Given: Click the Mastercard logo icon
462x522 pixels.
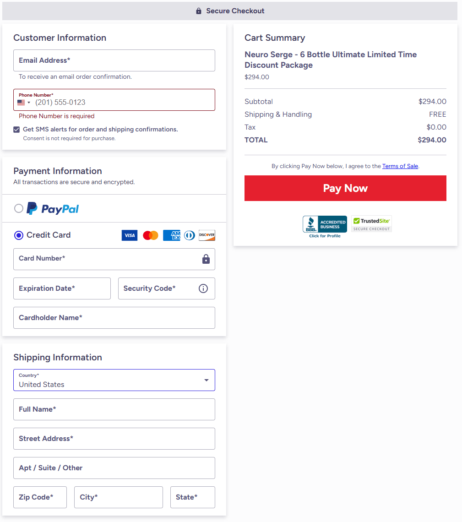Looking at the screenshot, I should (x=151, y=235).
